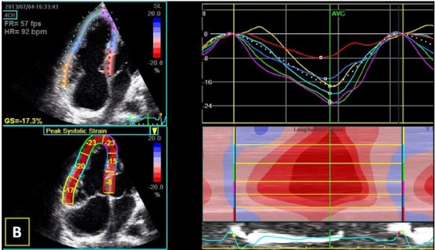Click the right apical -23 segment

(x=110, y=143)
